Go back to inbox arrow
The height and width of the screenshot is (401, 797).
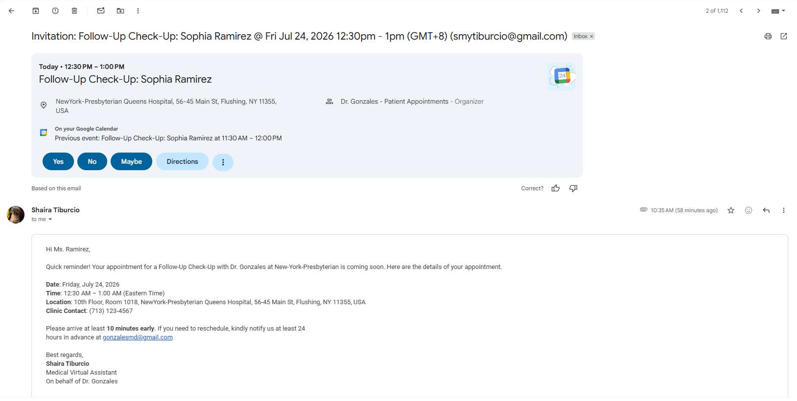pyautogui.click(x=11, y=11)
